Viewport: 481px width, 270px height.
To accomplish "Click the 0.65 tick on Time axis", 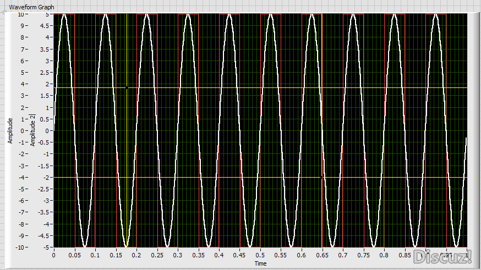I will pos(322,255).
